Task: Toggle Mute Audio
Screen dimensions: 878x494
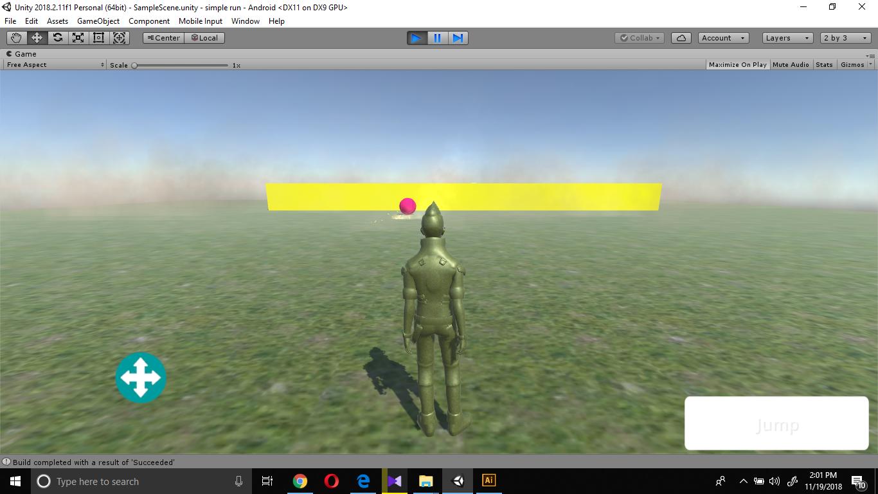Action: coord(791,65)
